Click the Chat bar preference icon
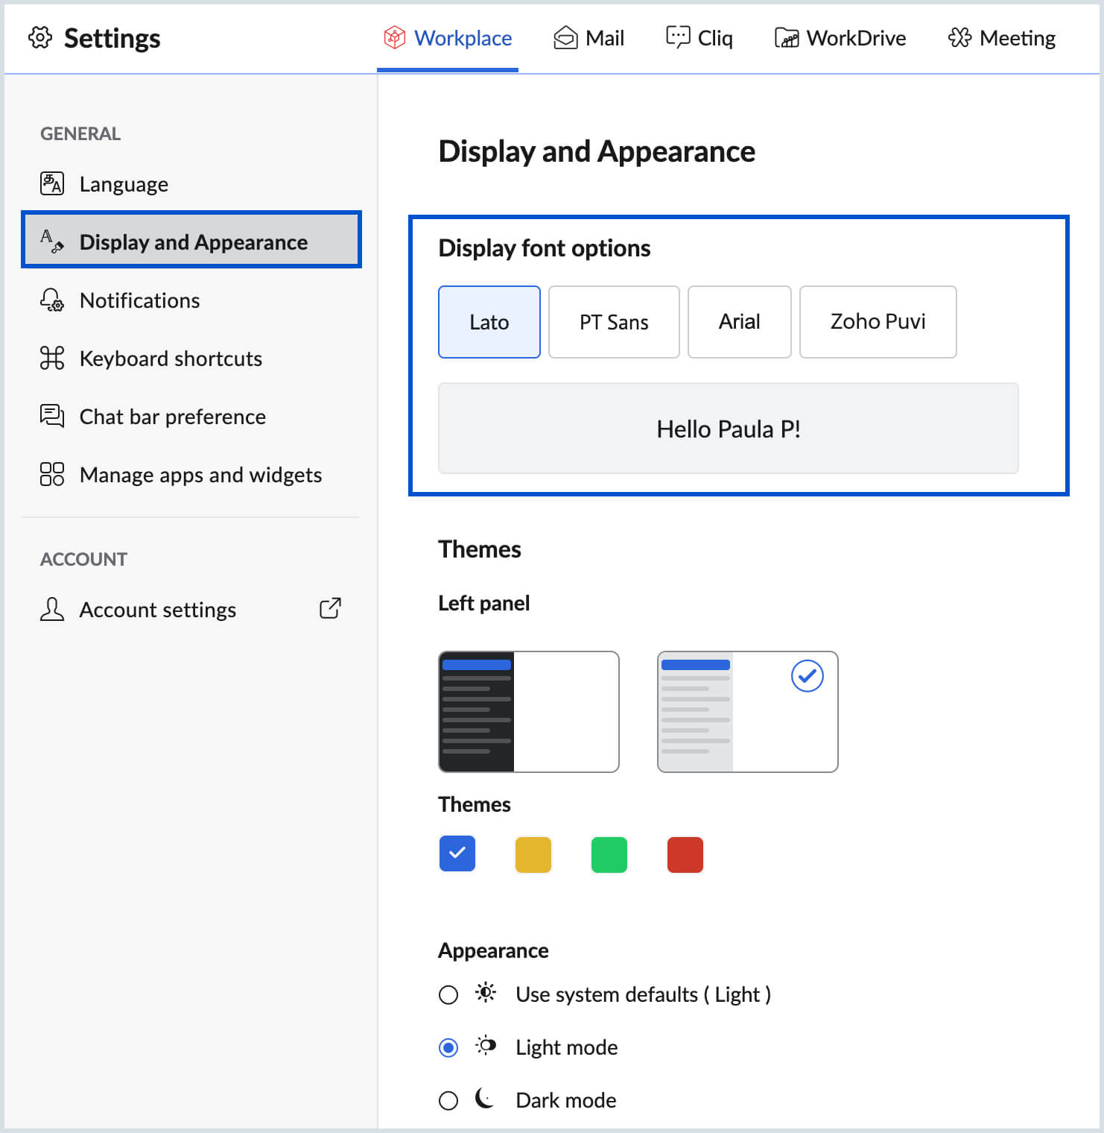The image size is (1104, 1133). (52, 416)
